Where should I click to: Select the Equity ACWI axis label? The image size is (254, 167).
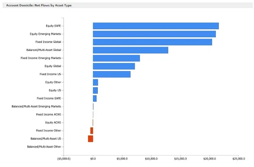point(53,123)
